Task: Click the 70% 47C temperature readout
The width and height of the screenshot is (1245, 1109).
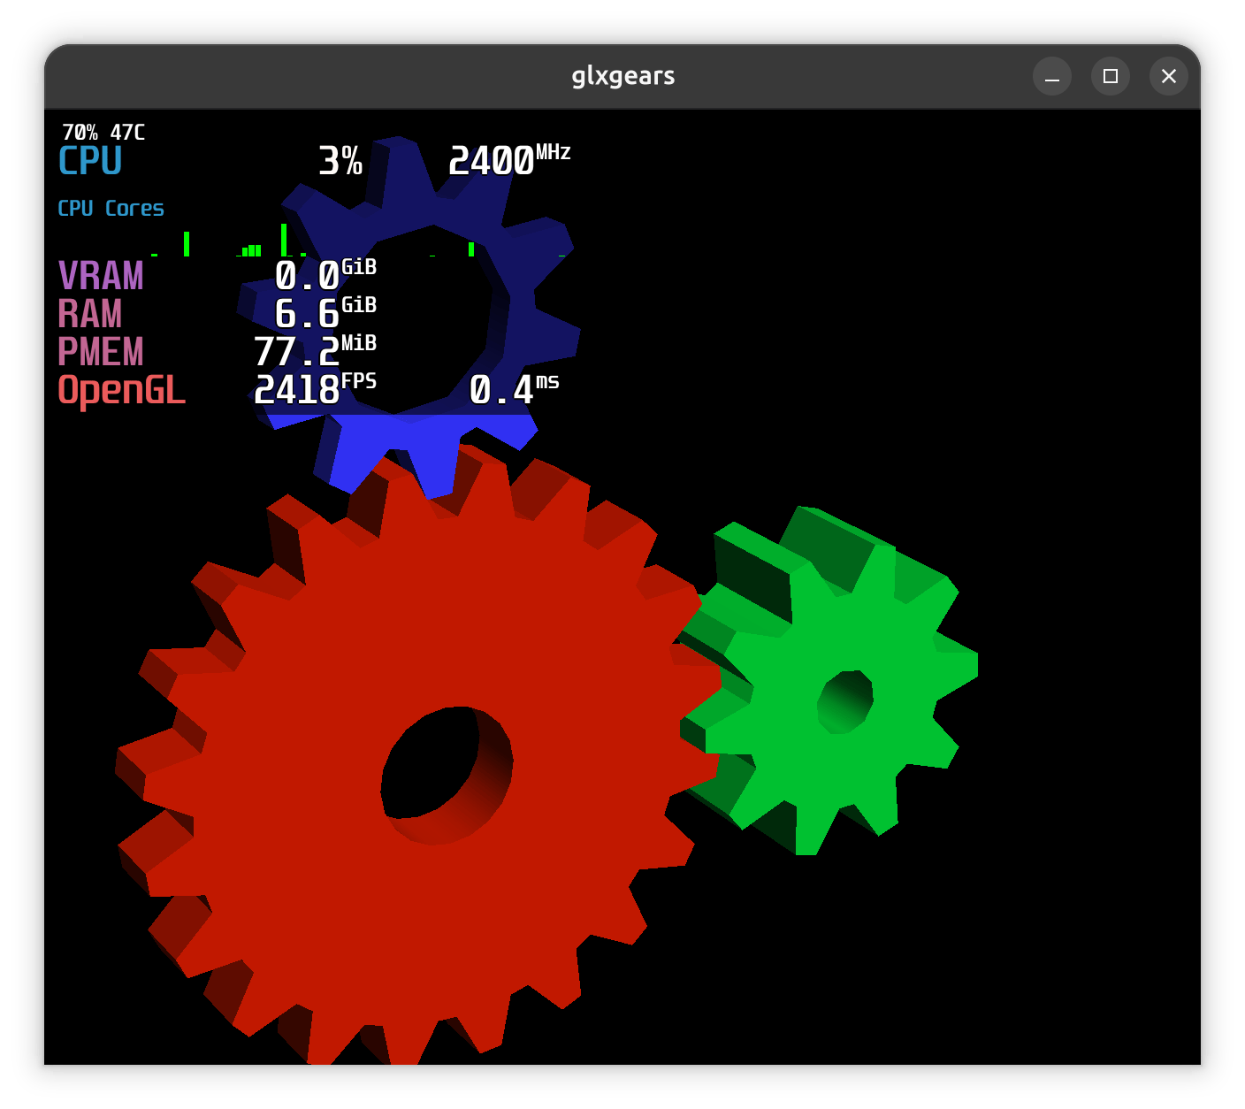Action: [103, 133]
